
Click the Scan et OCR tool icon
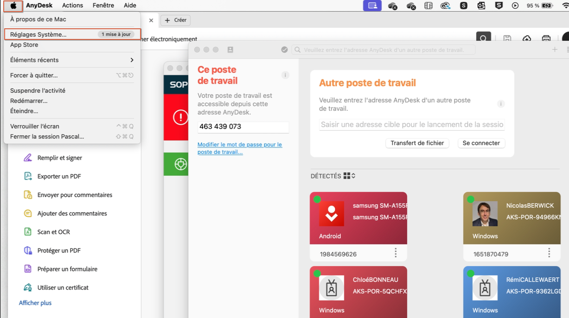[28, 232]
